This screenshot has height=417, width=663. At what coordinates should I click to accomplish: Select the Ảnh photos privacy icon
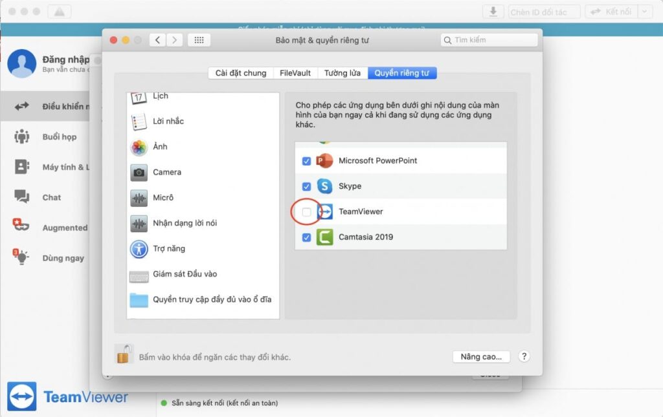coord(139,147)
